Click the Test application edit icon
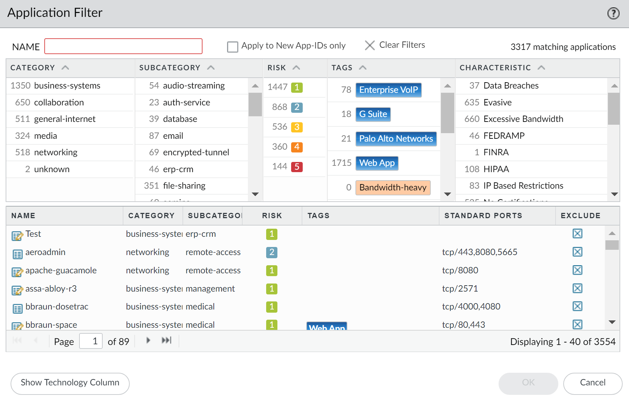Screen dimensions: 629x404 pyautogui.click(x=17, y=236)
